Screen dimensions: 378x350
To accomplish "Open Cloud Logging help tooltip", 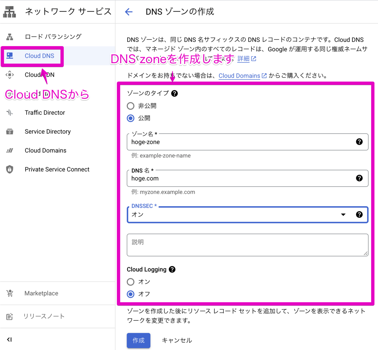I will coord(172,269).
